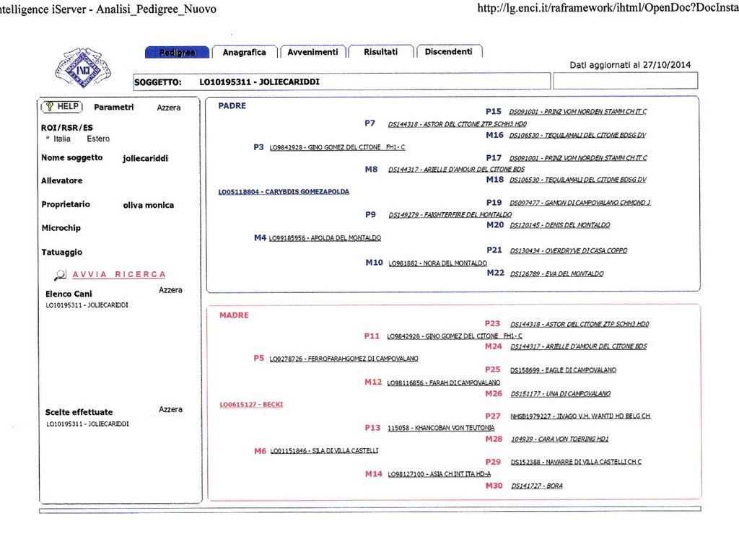Open father link LO05118804 - CARYBDIS GOMEZAPOLDA
739x534 pixels.
click(x=284, y=192)
